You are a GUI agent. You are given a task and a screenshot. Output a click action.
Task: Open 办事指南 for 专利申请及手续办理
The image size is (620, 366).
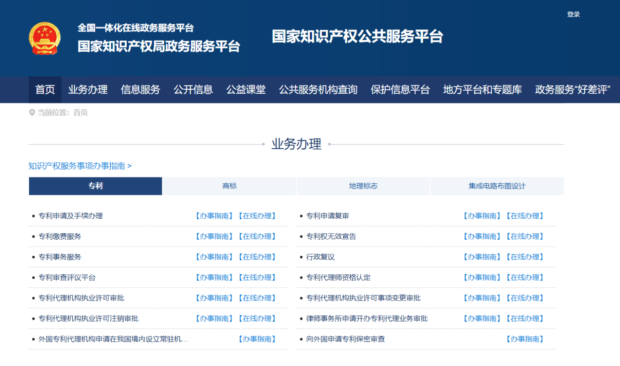coord(214,216)
